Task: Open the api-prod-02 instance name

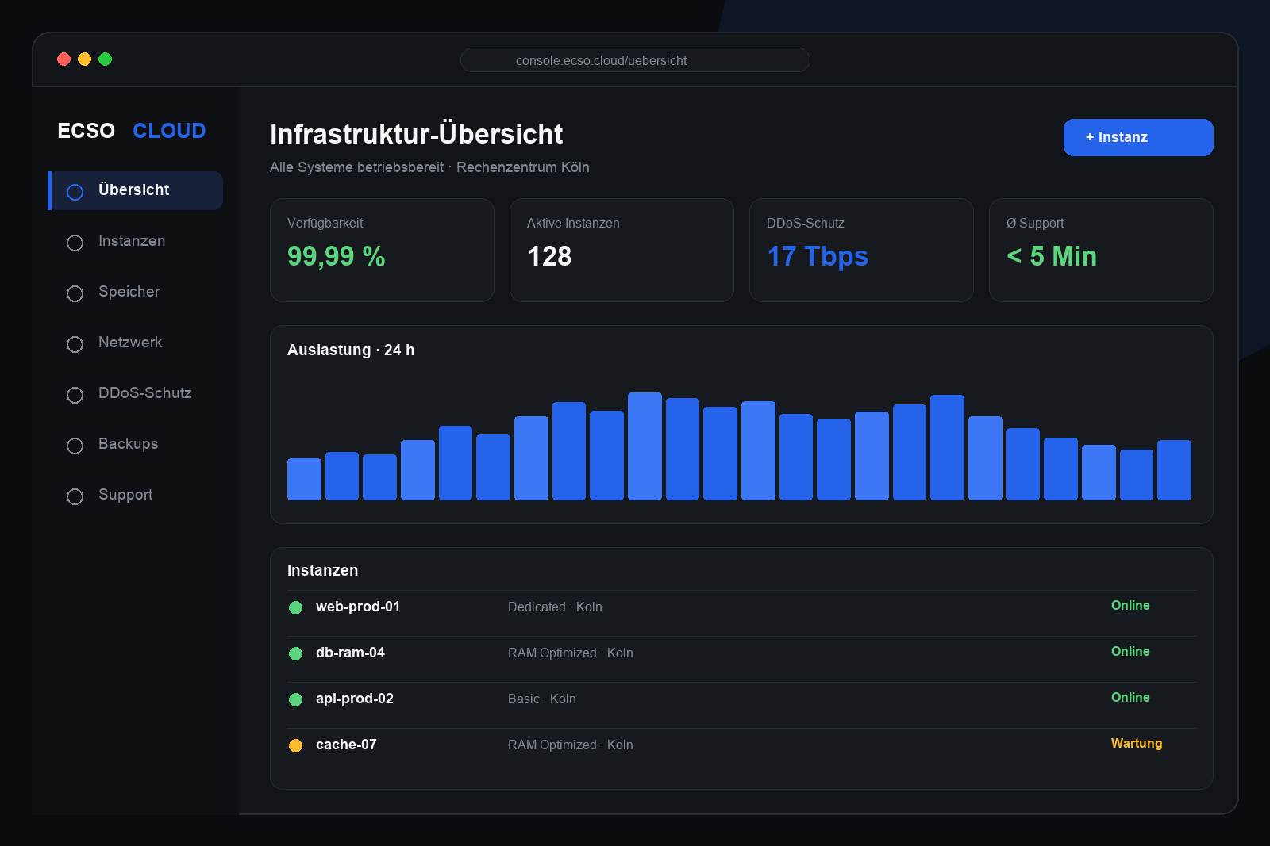Action: pyautogui.click(x=355, y=699)
